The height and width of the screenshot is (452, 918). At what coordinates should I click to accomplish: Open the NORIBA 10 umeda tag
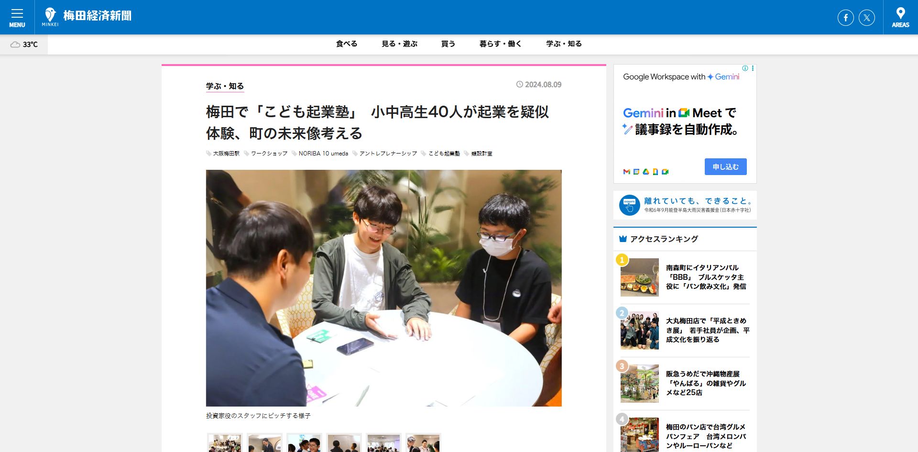(x=323, y=154)
